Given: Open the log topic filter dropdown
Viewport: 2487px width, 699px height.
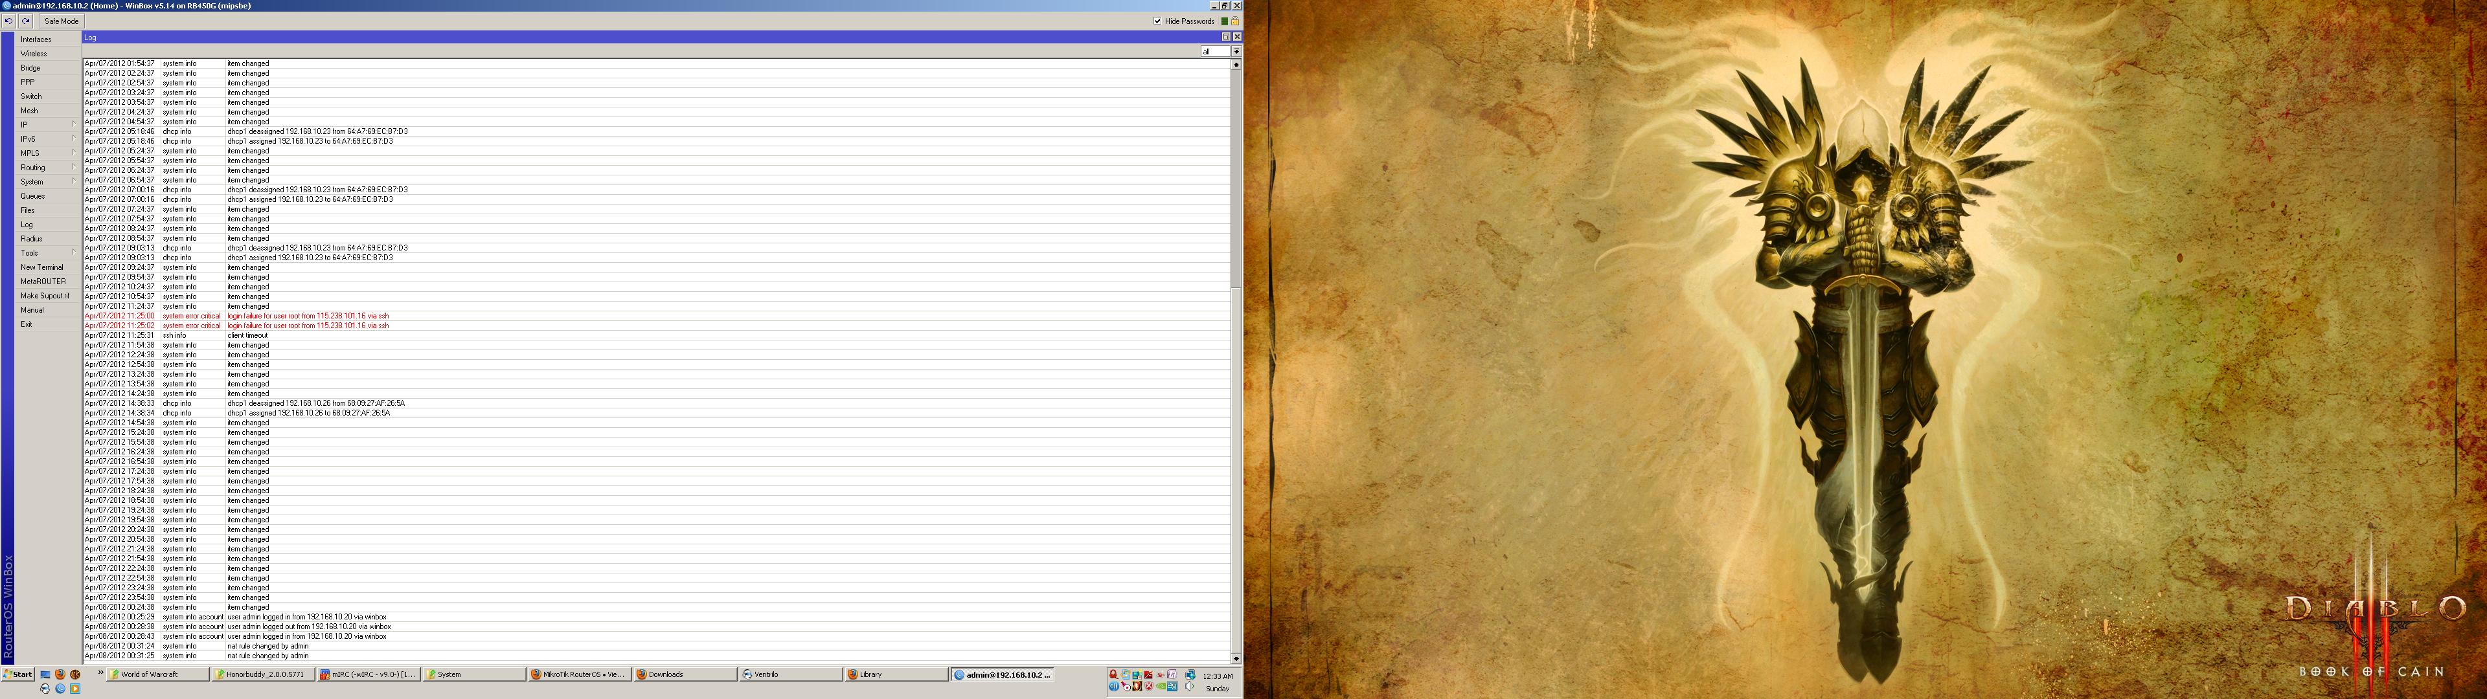Looking at the screenshot, I should [x=1236, y=51].
